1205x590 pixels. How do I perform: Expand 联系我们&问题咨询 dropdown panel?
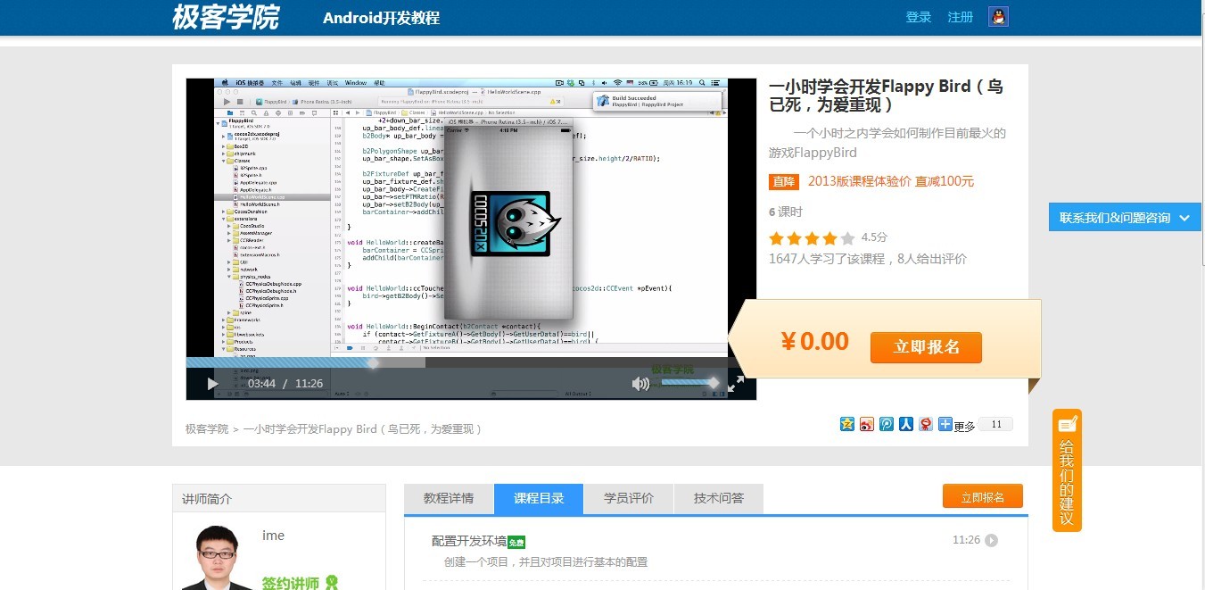pyautogui.click(x=1125, y=217)
